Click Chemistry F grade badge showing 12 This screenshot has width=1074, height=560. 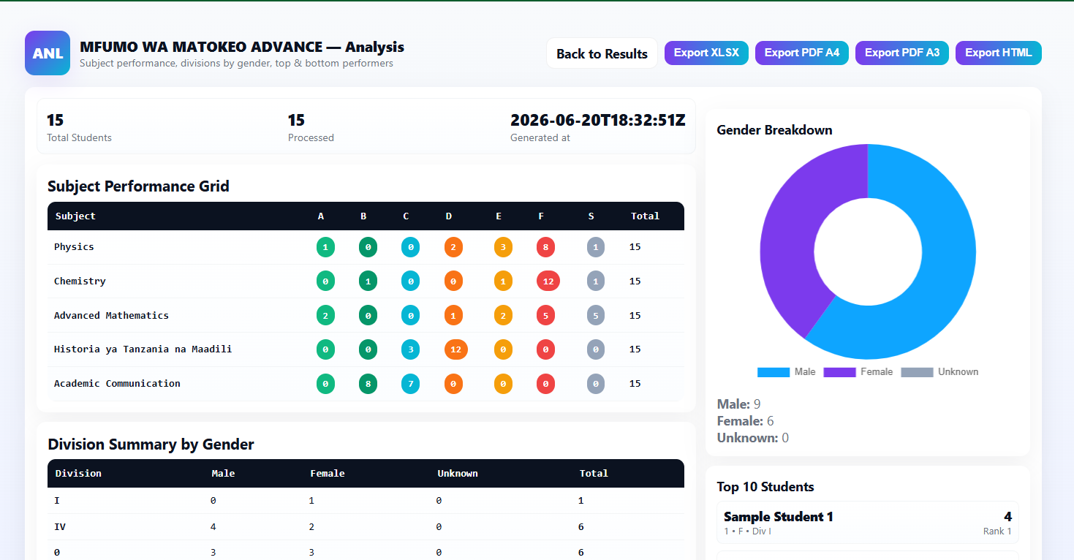click(x=548, y=281)
